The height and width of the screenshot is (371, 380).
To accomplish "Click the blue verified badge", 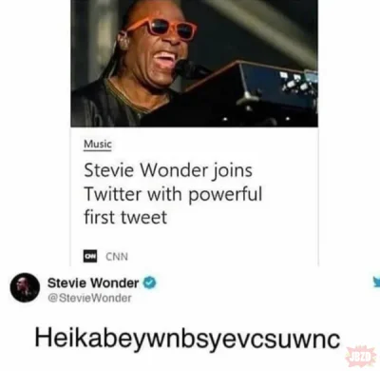I will [x=149, y=283].
